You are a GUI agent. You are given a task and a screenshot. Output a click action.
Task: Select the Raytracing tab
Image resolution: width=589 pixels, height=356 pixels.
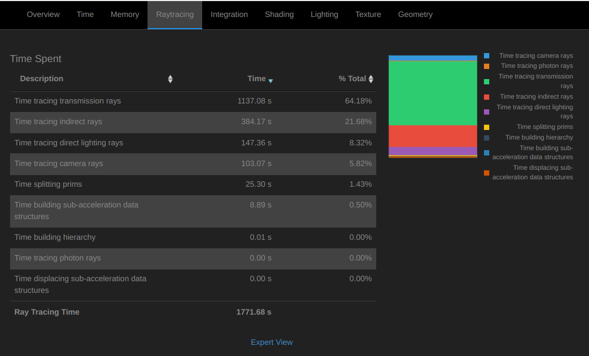point(175,15)
